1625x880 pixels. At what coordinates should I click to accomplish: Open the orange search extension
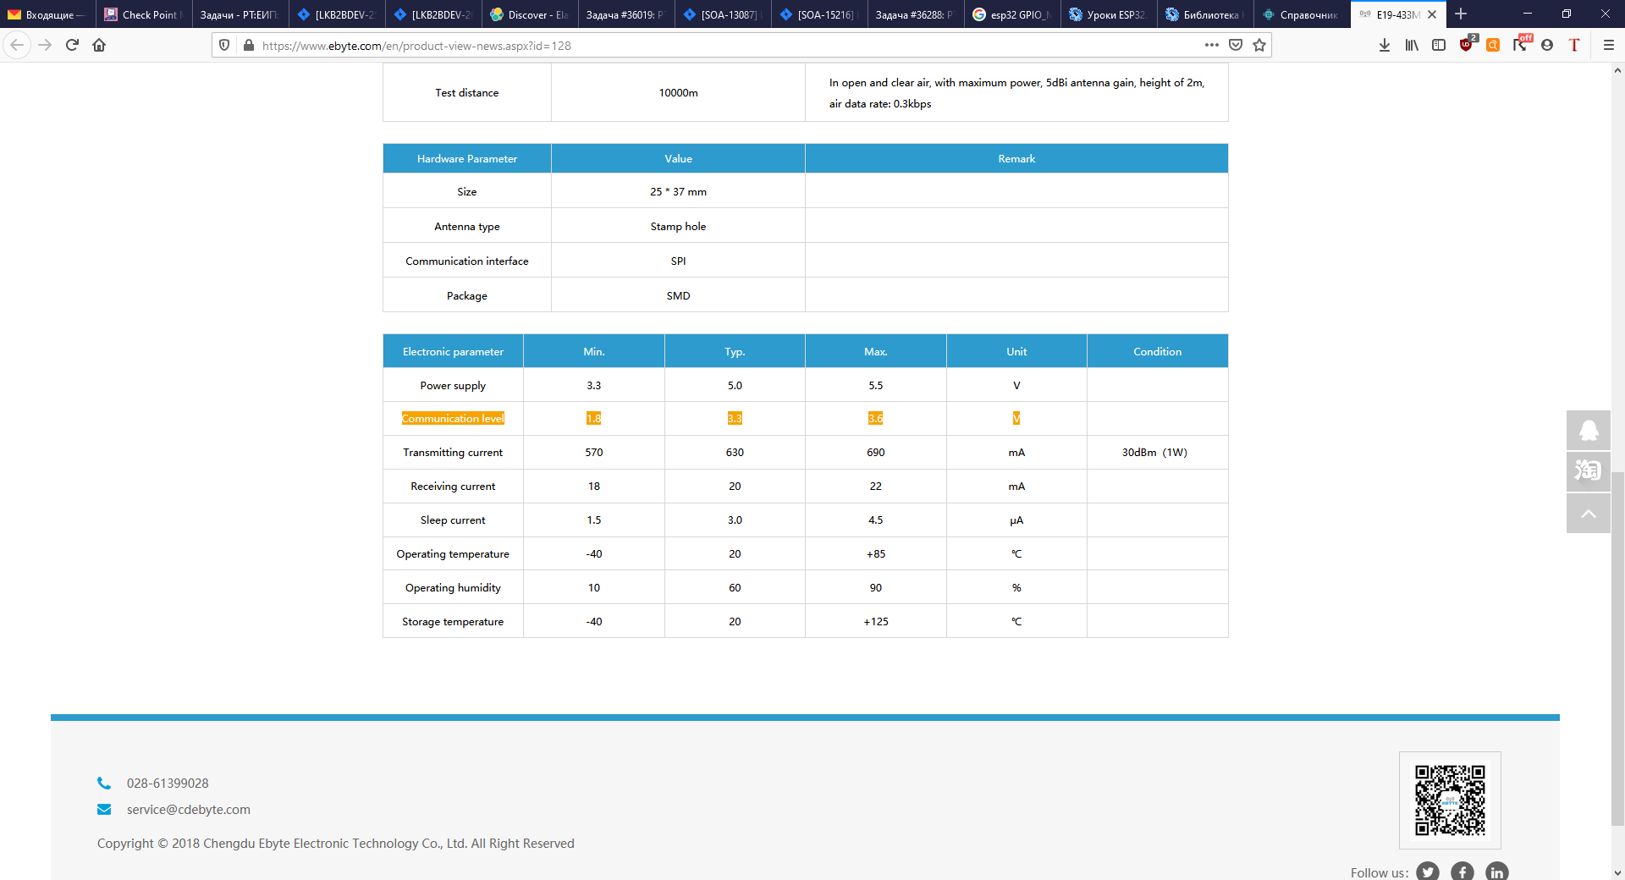point(1493,45)
